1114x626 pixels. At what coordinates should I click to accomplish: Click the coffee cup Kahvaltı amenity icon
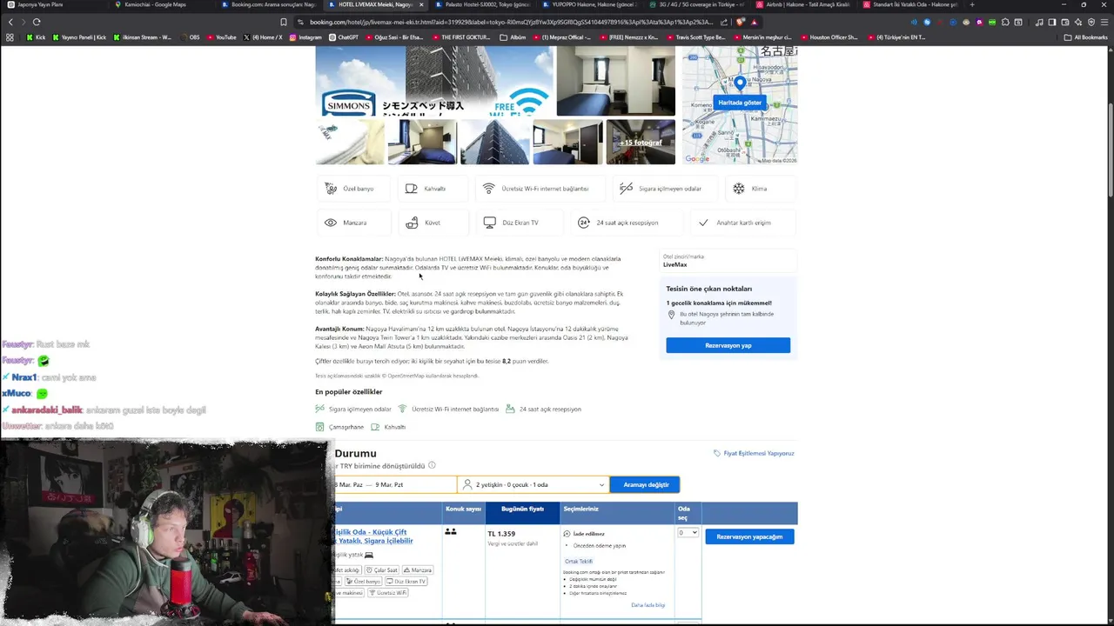[412, 188]
